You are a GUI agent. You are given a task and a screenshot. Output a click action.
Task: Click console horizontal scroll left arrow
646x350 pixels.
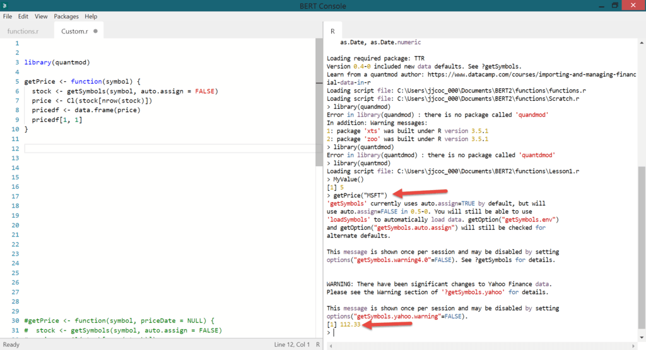pos(331,346)
